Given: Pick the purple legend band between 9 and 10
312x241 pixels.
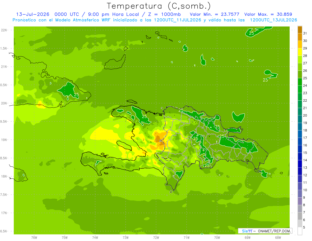Looking at the screenshot, I should click(300, 194).
